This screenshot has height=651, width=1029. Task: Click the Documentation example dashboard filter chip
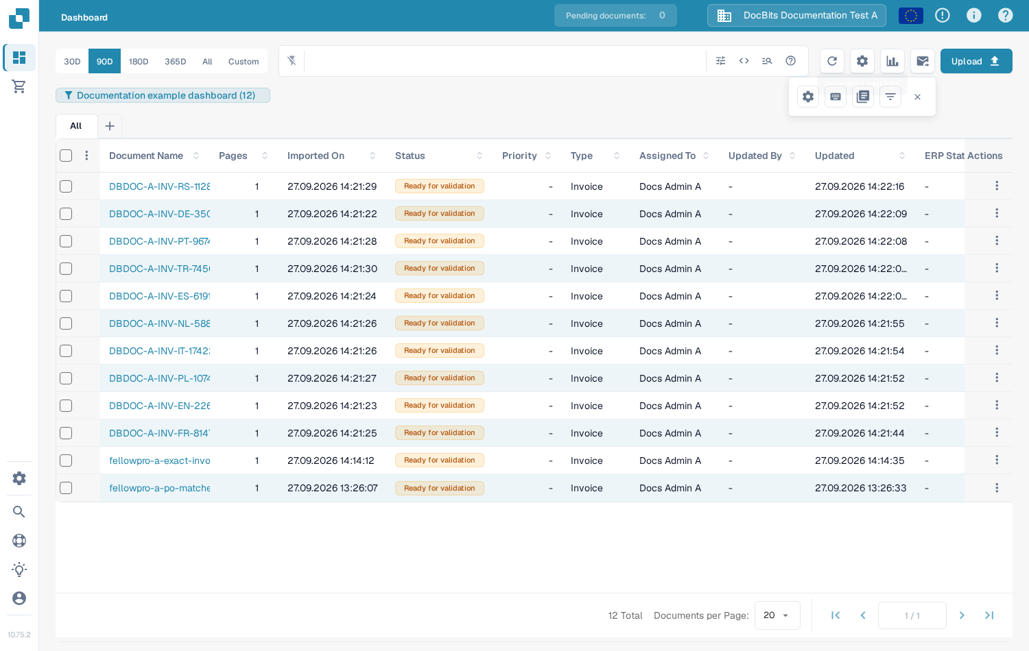(163, 95)
